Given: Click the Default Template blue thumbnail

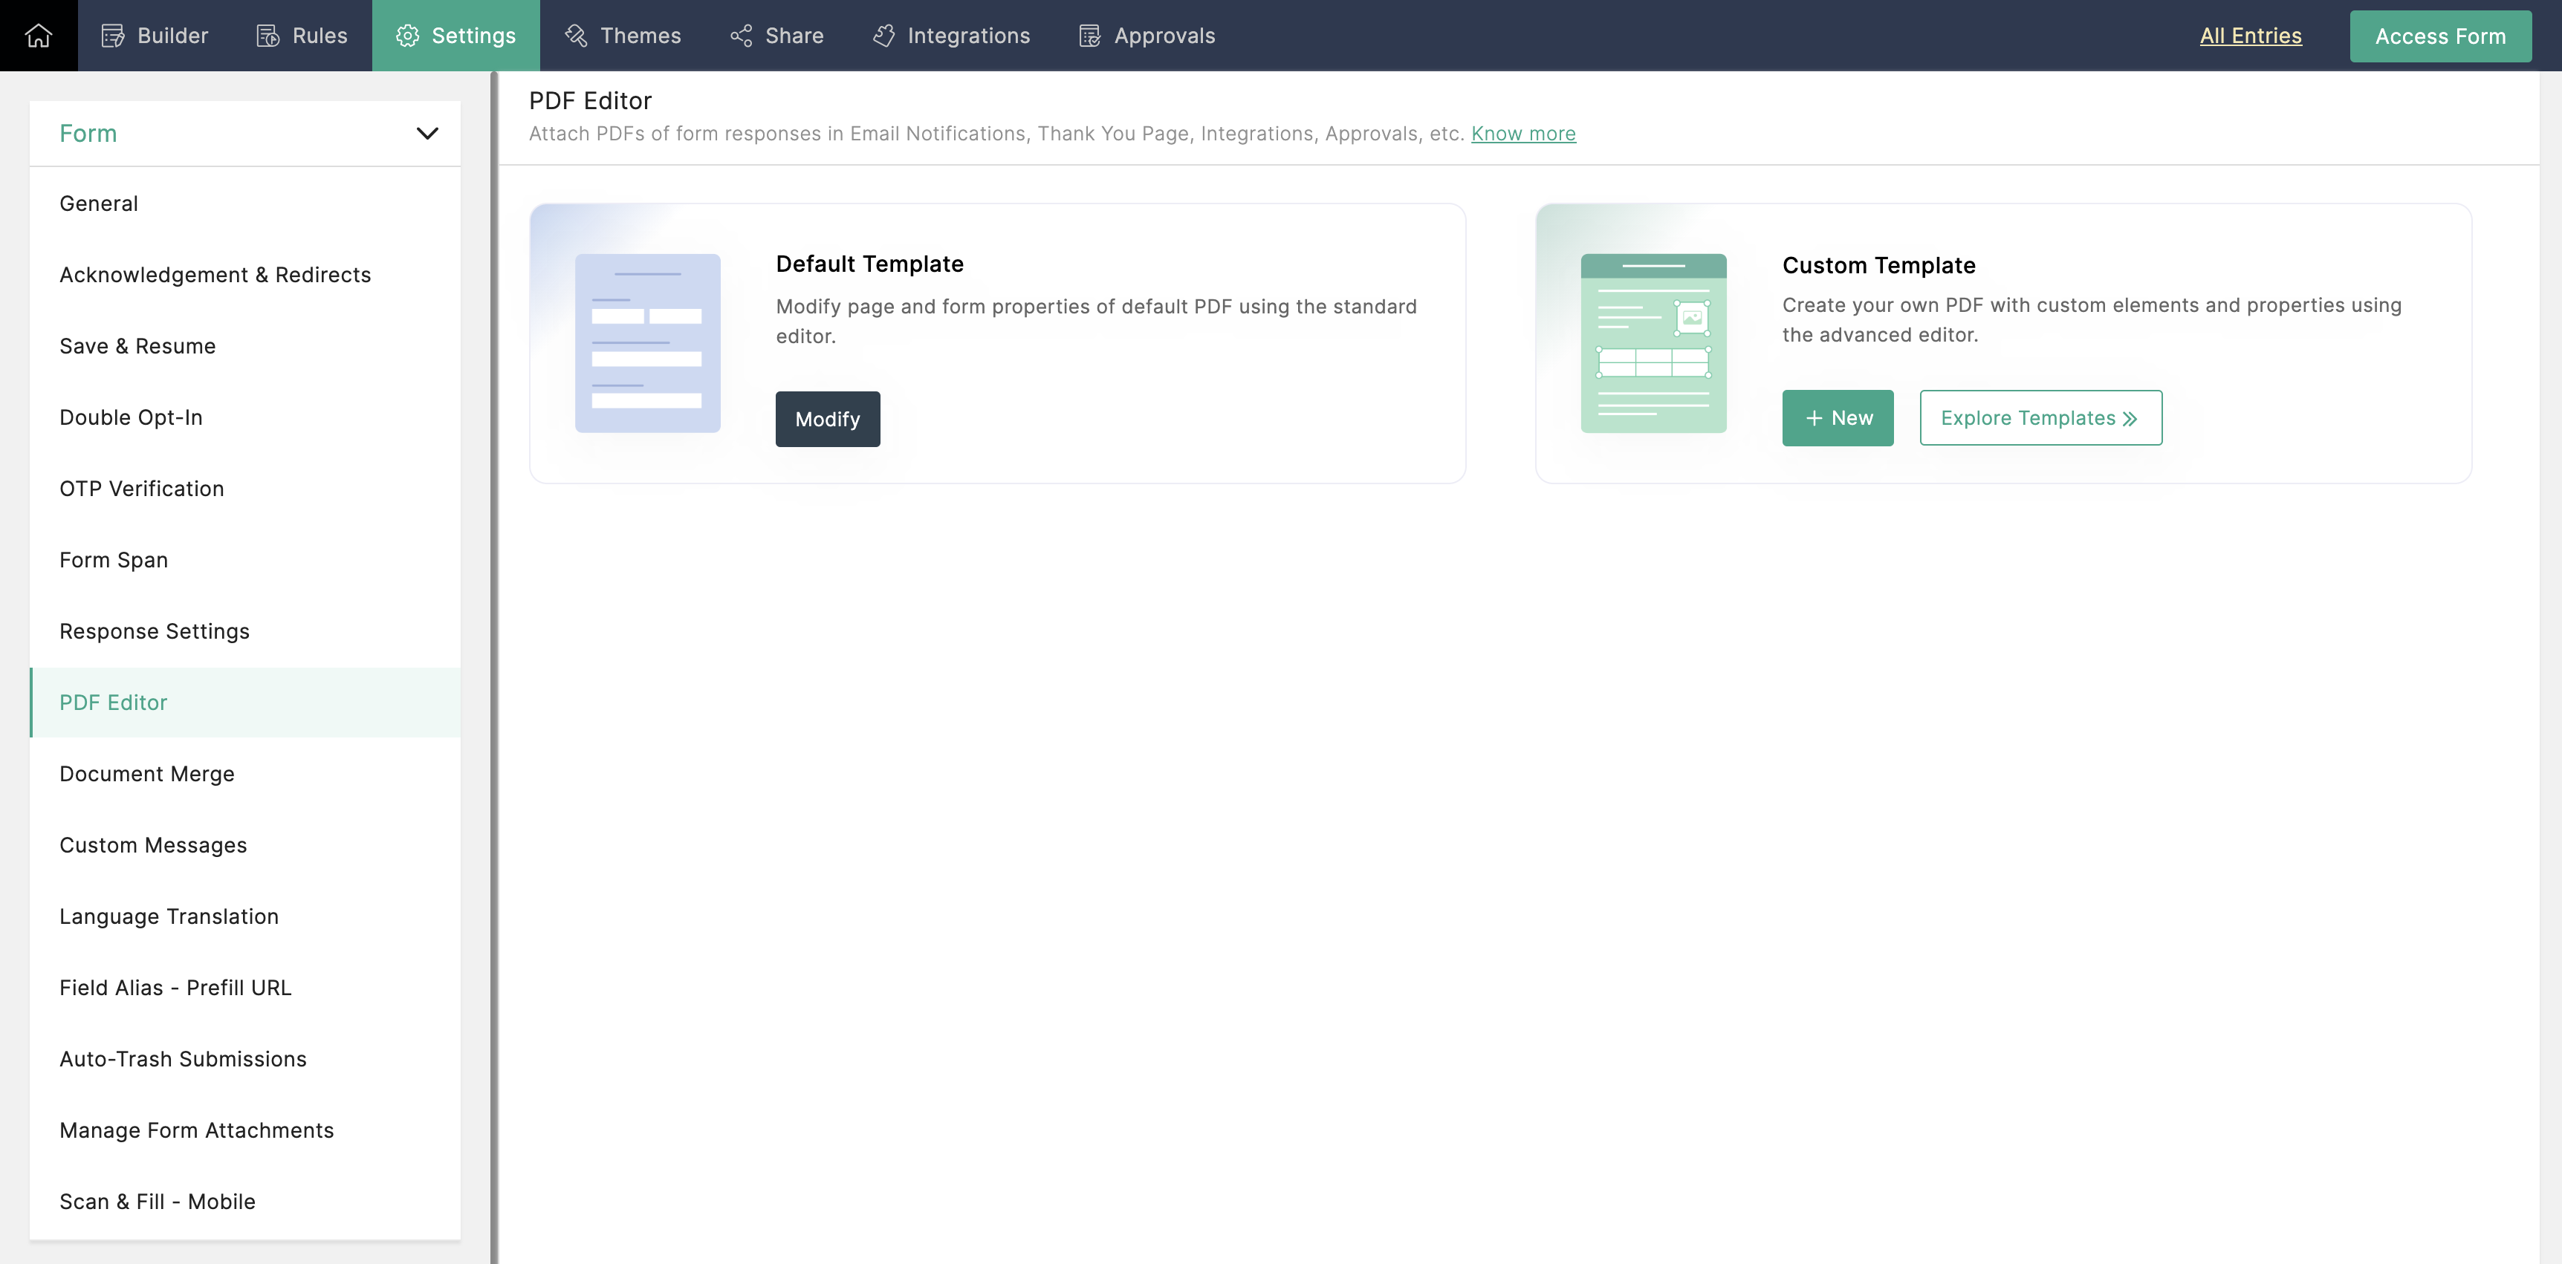Looking at the screenshot, I should point(647,343).
